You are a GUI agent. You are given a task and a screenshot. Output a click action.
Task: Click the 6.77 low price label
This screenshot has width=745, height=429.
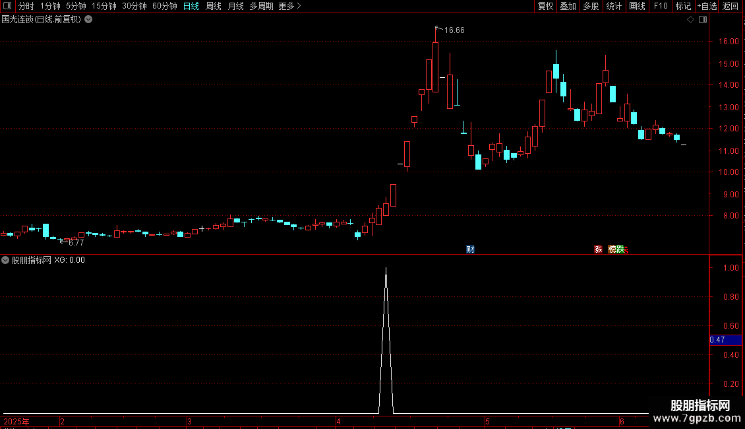tap(76, 243)
